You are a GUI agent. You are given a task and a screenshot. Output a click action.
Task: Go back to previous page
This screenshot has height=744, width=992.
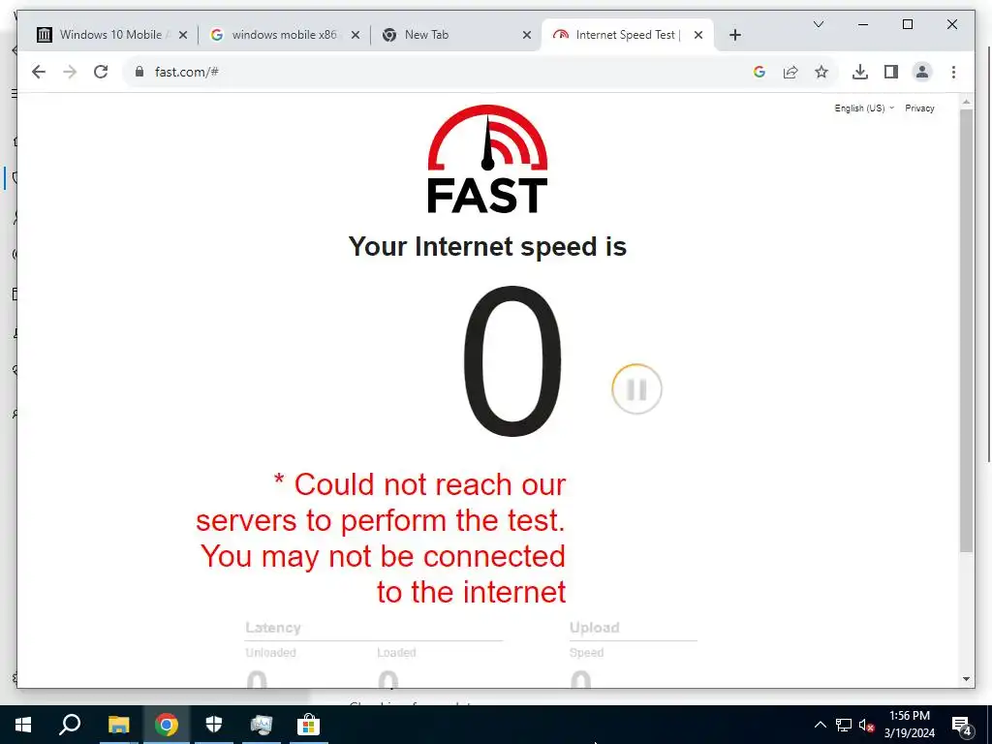click(39, 72)
